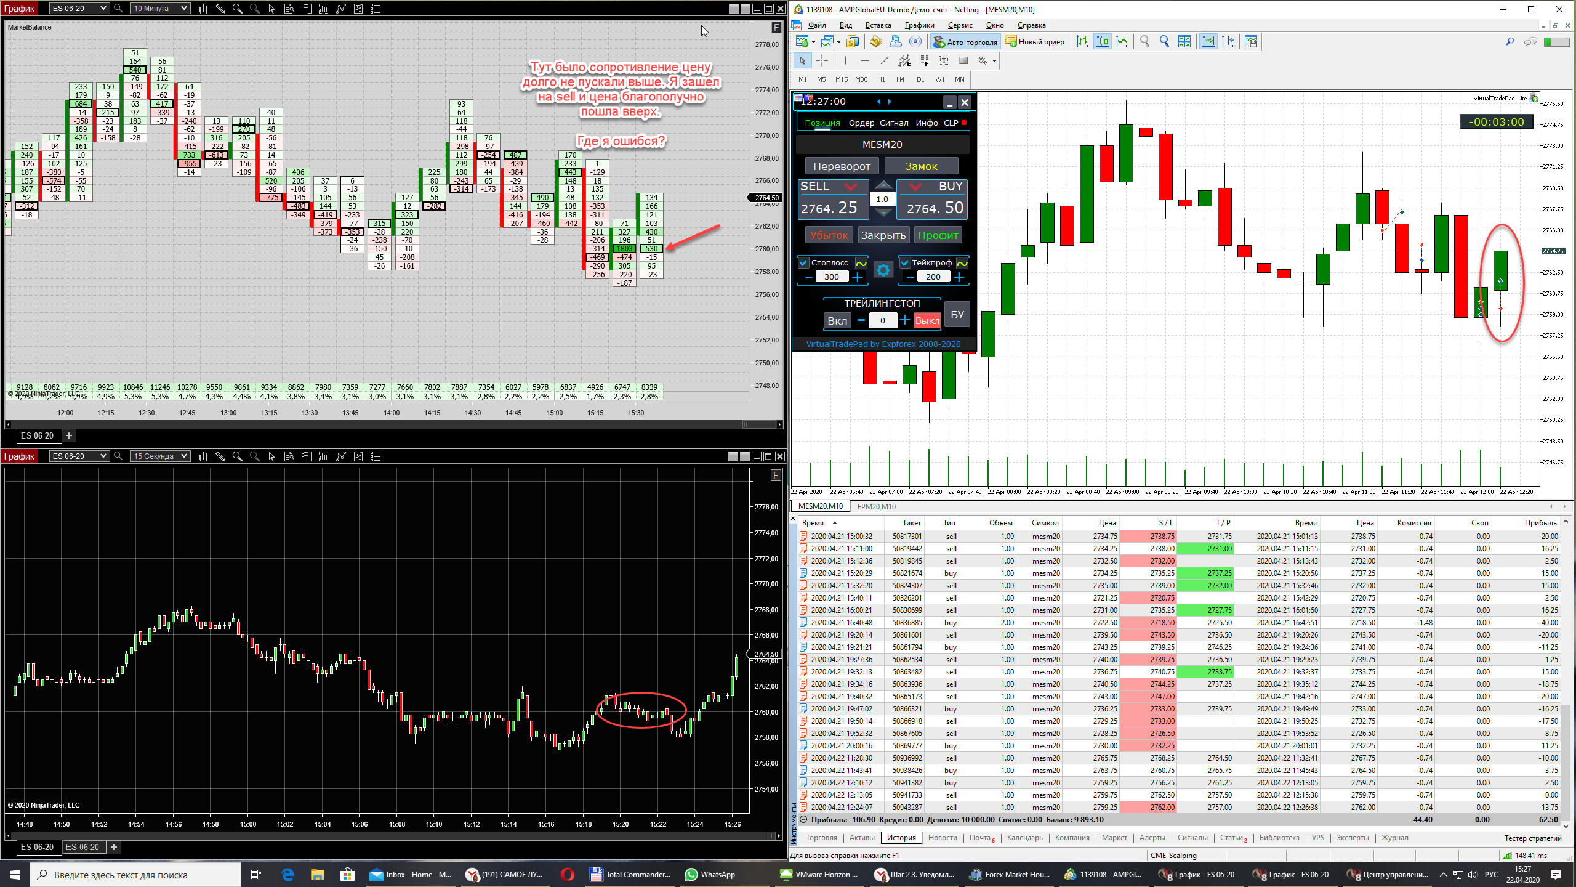Open VirtualTradePad gear settings
1576x887 pixels.
point(883,270)
